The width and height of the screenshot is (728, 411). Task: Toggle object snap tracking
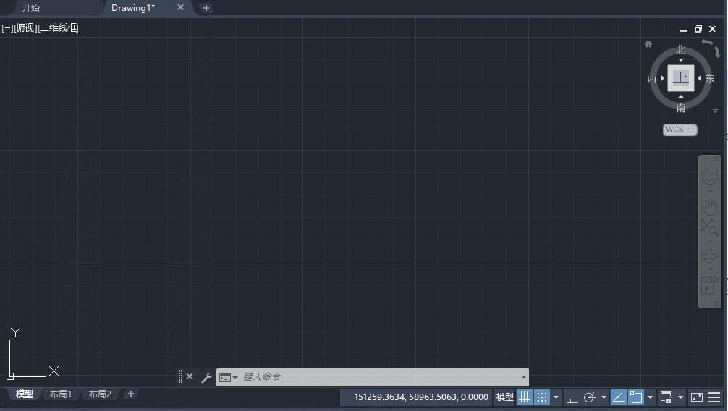click(618, 397)
